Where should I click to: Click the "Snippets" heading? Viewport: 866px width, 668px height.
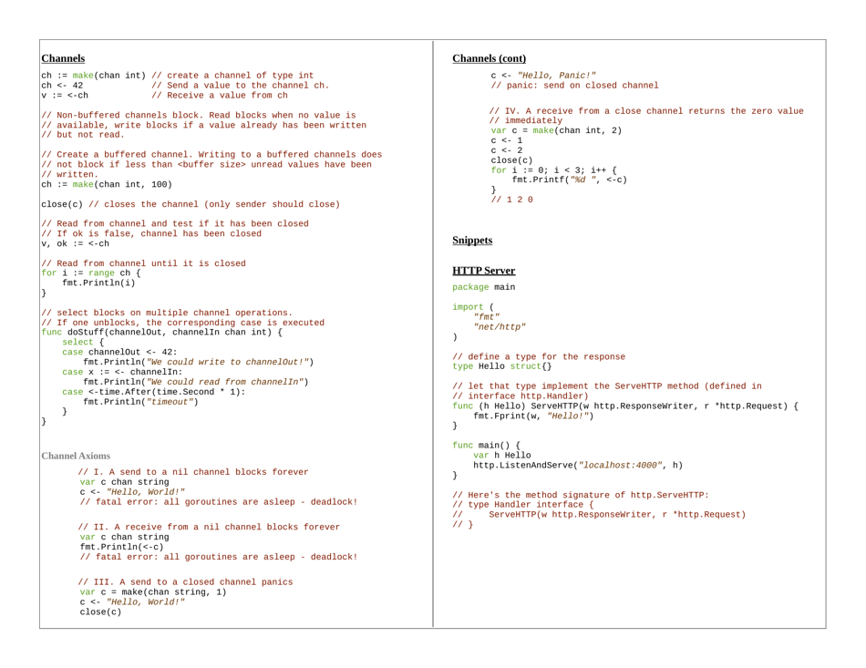pyautogui.click(x=472, y=241)
